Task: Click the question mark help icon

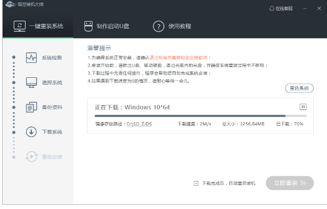Action: tap(159, 26)
